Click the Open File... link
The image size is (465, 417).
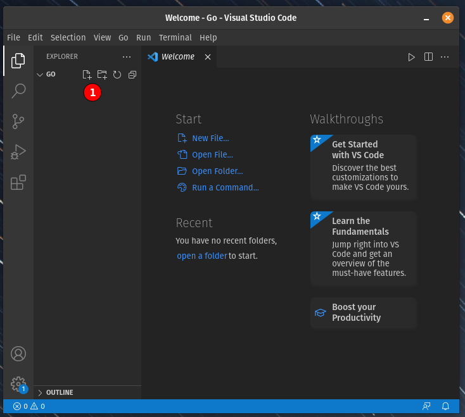[205, 154]
